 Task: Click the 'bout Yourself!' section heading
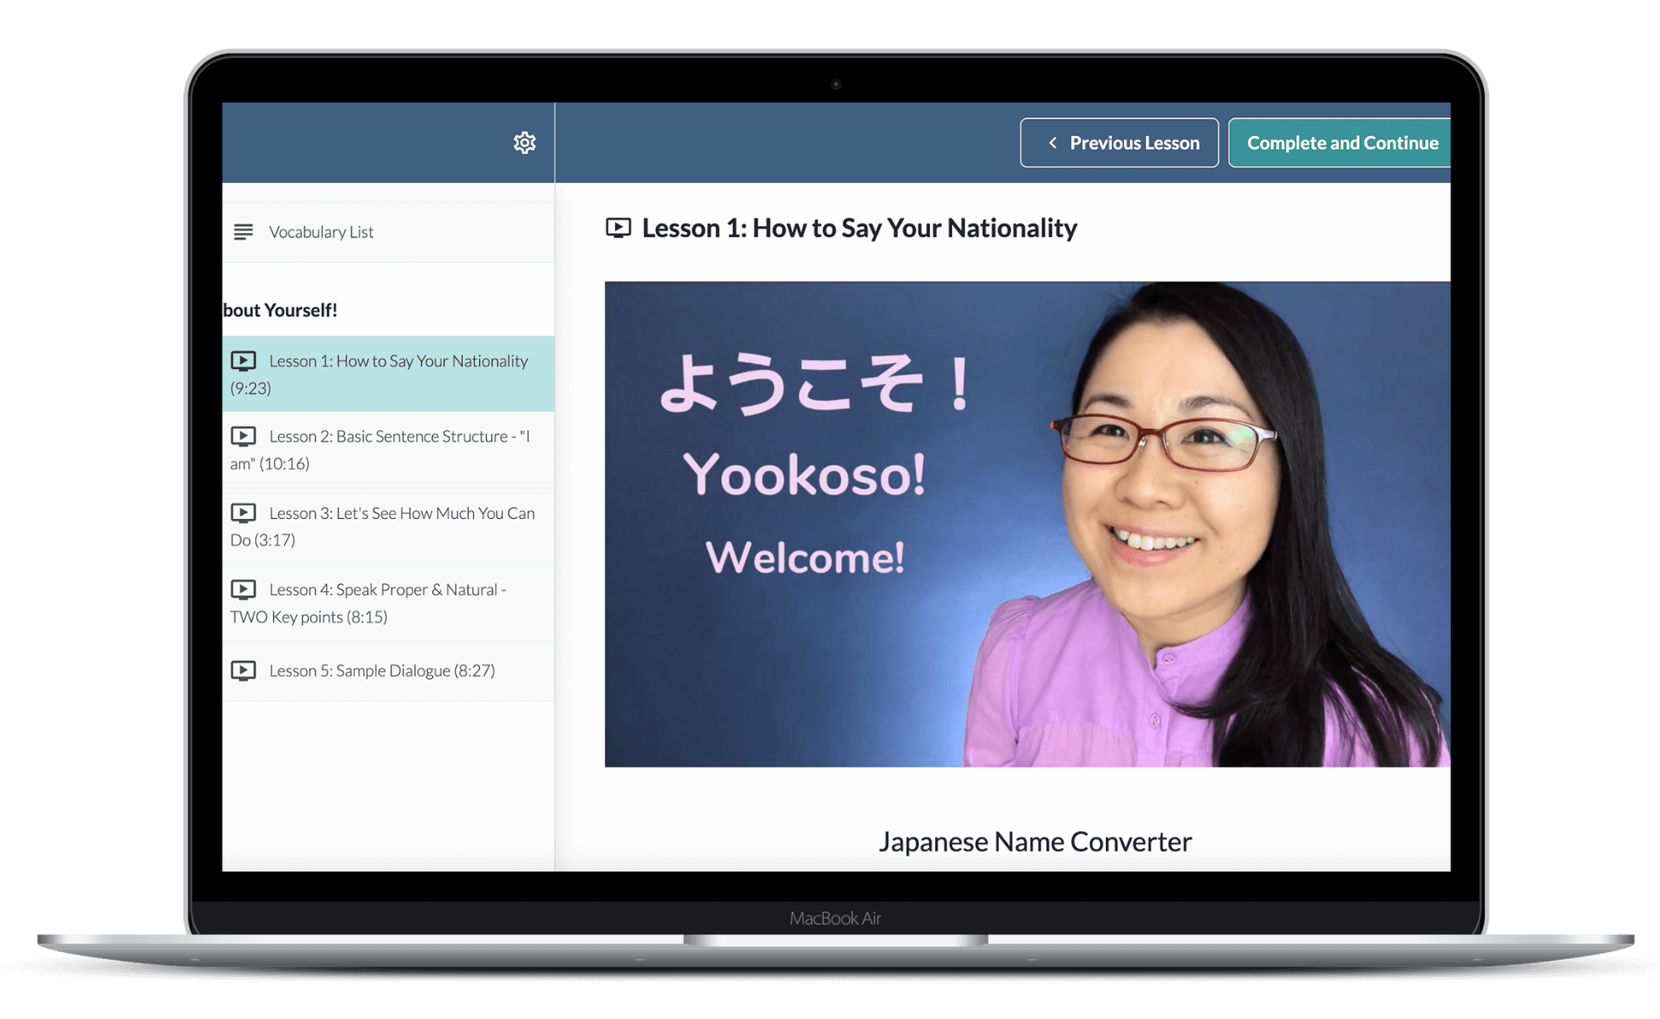[280, 310]
